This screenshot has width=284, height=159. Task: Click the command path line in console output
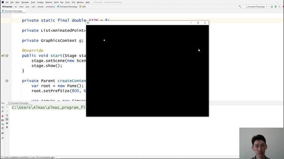[x=49, y=107]
